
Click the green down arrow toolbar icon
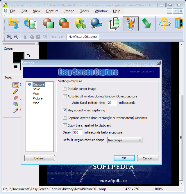click(x=146, y=23)
